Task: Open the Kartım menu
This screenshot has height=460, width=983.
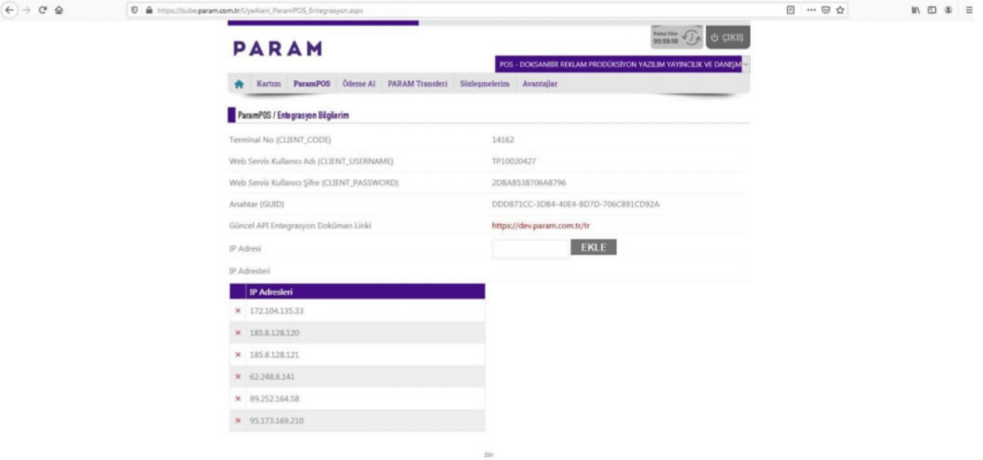Action: point(269,84)
